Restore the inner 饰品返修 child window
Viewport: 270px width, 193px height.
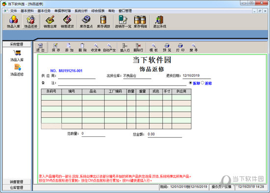(x=260, y=11)
